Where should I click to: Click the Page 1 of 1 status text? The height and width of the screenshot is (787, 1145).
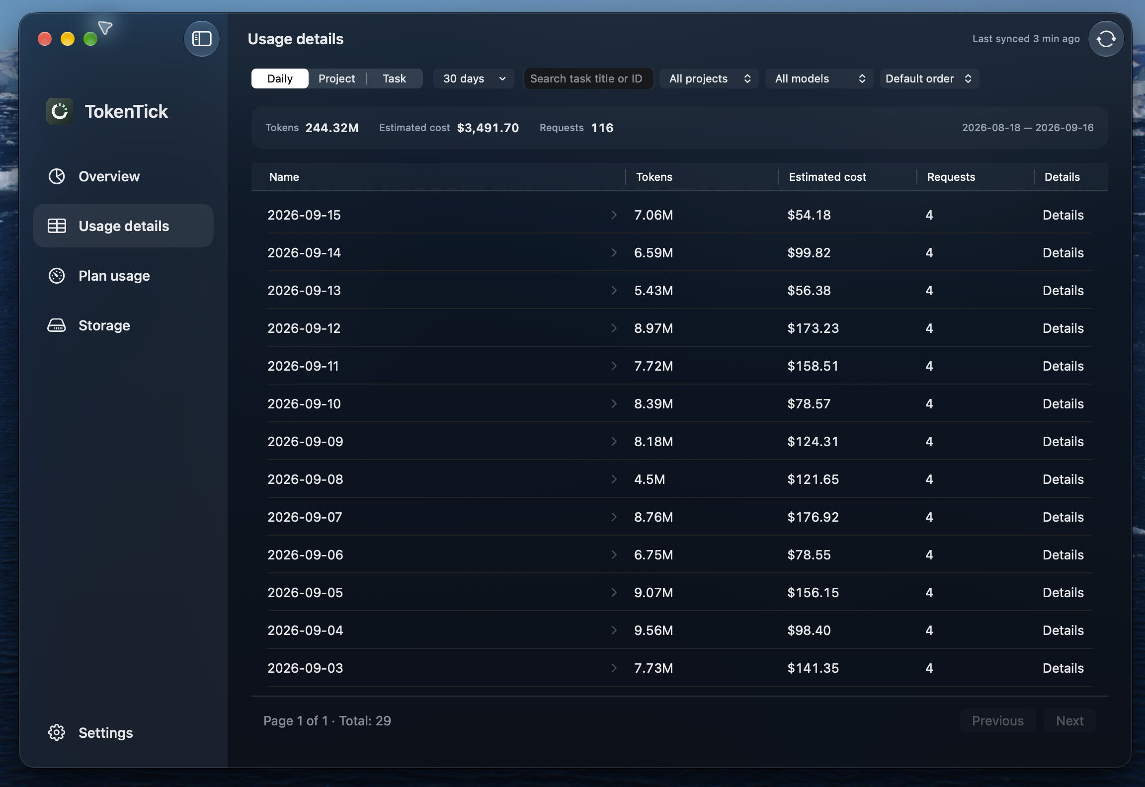click(x=327, y=720)
